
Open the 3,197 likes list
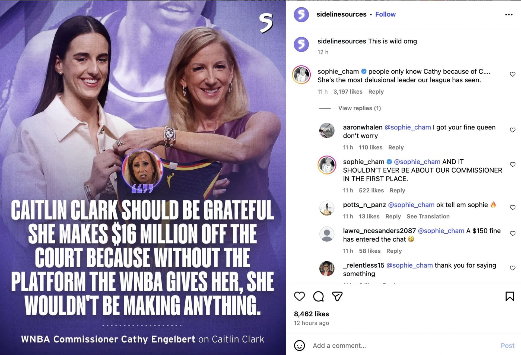click(348, 92)
